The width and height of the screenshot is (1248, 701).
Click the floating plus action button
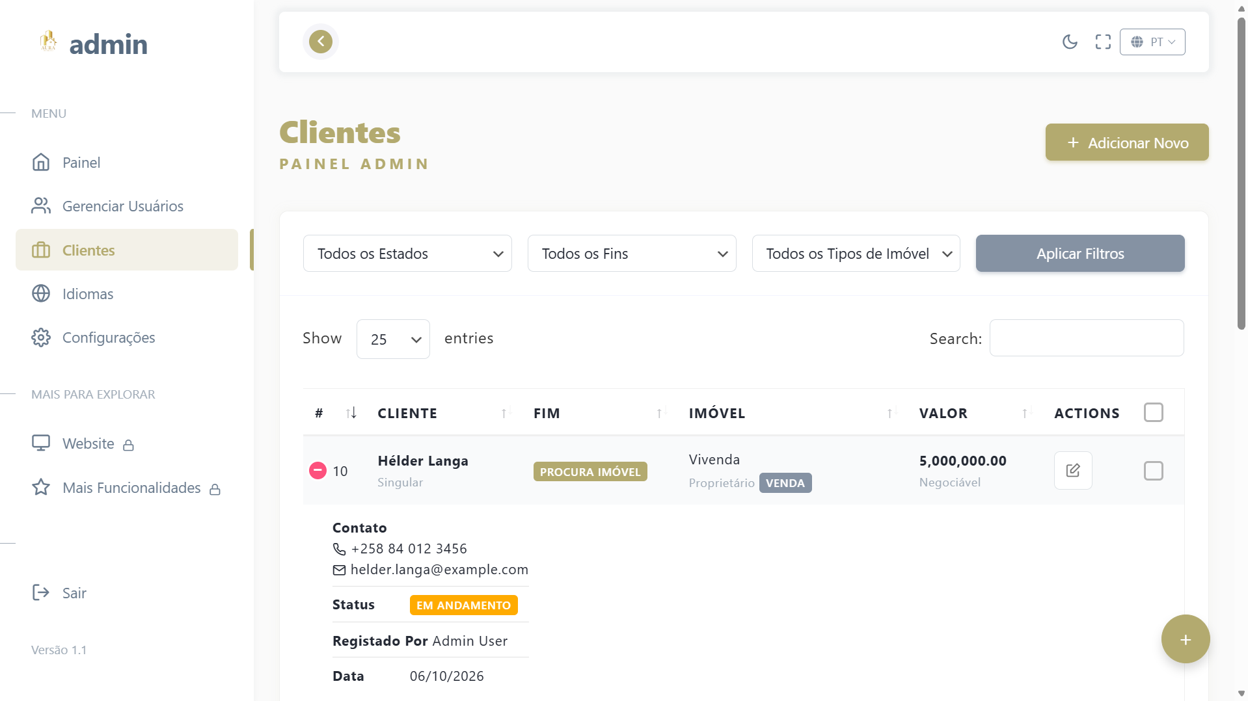(x=1186, y=639)
